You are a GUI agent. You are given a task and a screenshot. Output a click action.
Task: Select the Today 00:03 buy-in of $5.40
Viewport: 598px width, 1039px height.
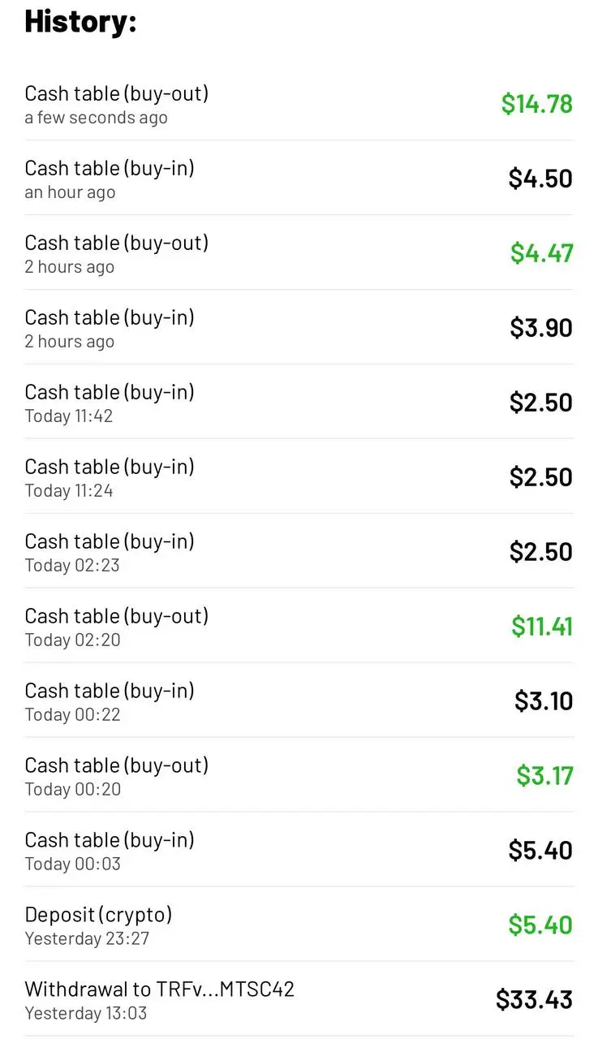(299, 851)
